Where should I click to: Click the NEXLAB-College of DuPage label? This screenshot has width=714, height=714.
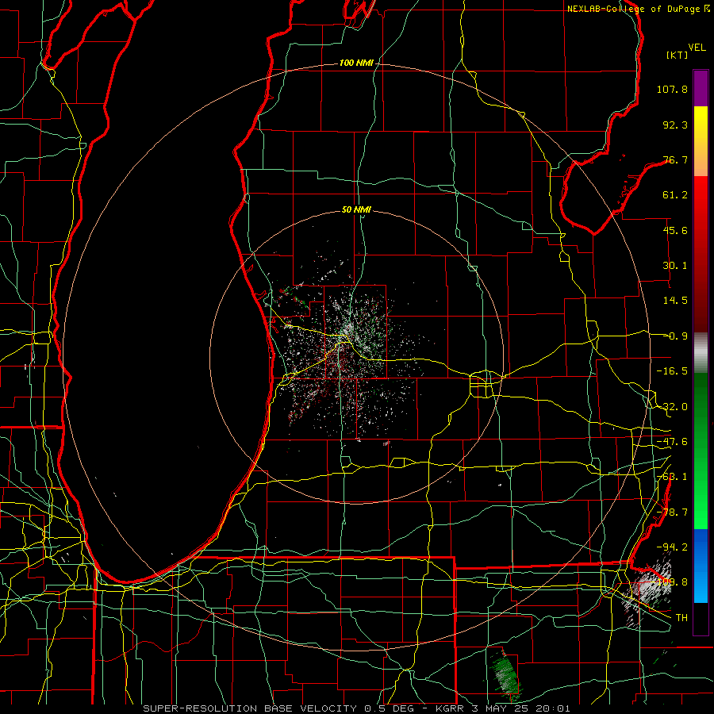tap(638, 9)
